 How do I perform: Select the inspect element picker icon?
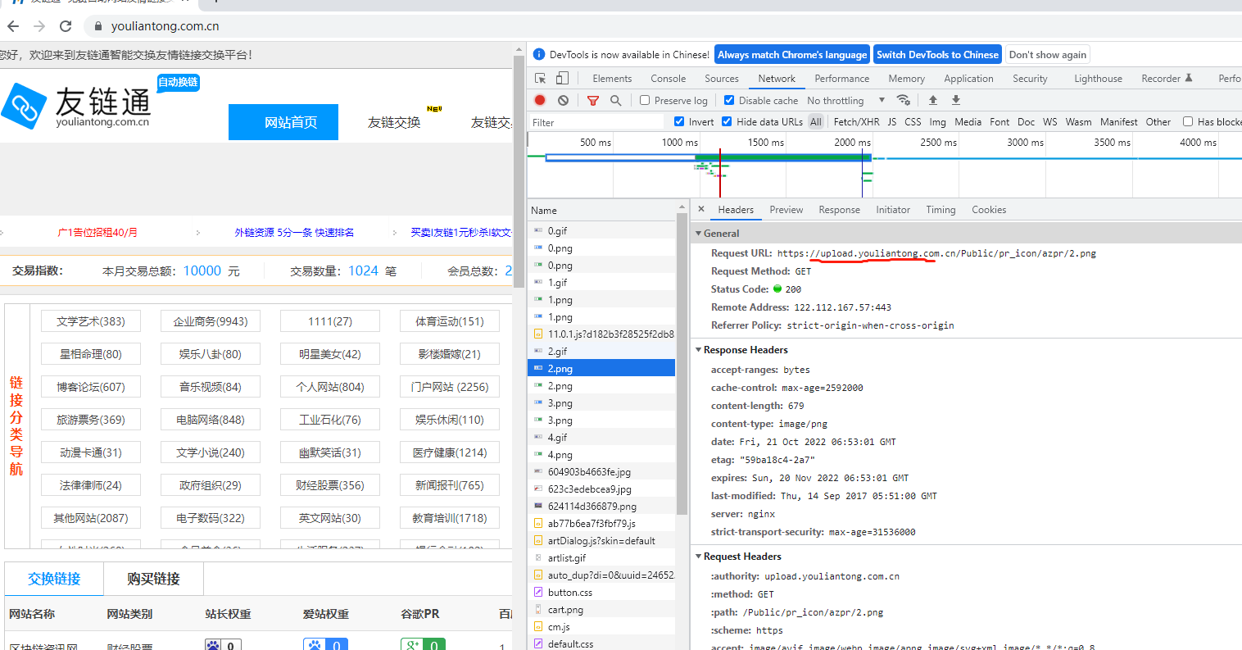point(540,79)
